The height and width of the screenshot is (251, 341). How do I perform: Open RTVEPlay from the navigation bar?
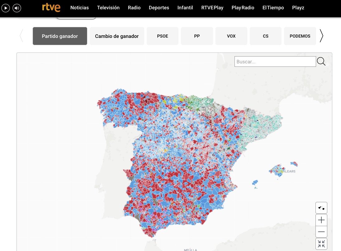pos(212,7)
